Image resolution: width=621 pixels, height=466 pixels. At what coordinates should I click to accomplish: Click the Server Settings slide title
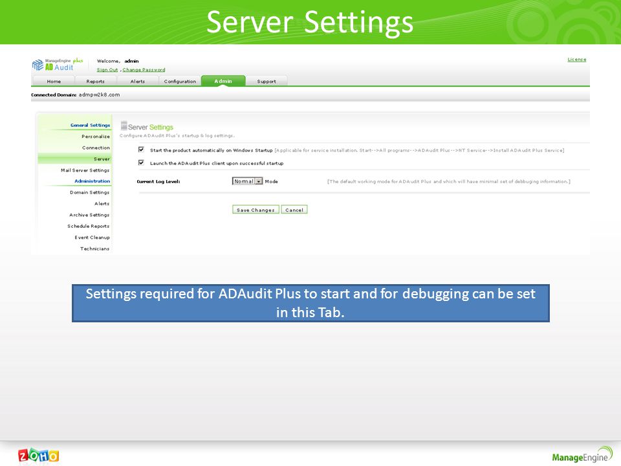310,22
